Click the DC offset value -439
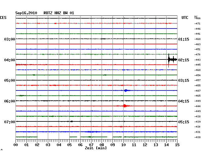 point(197,122)
